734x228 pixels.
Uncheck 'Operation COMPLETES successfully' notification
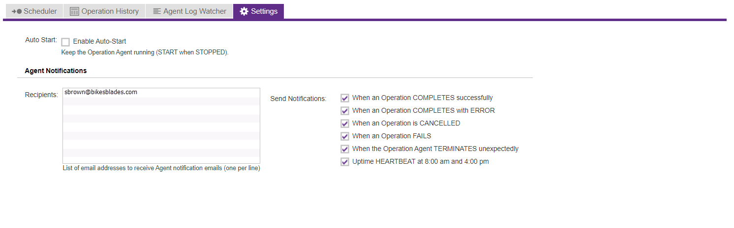[x=345, y=98]
